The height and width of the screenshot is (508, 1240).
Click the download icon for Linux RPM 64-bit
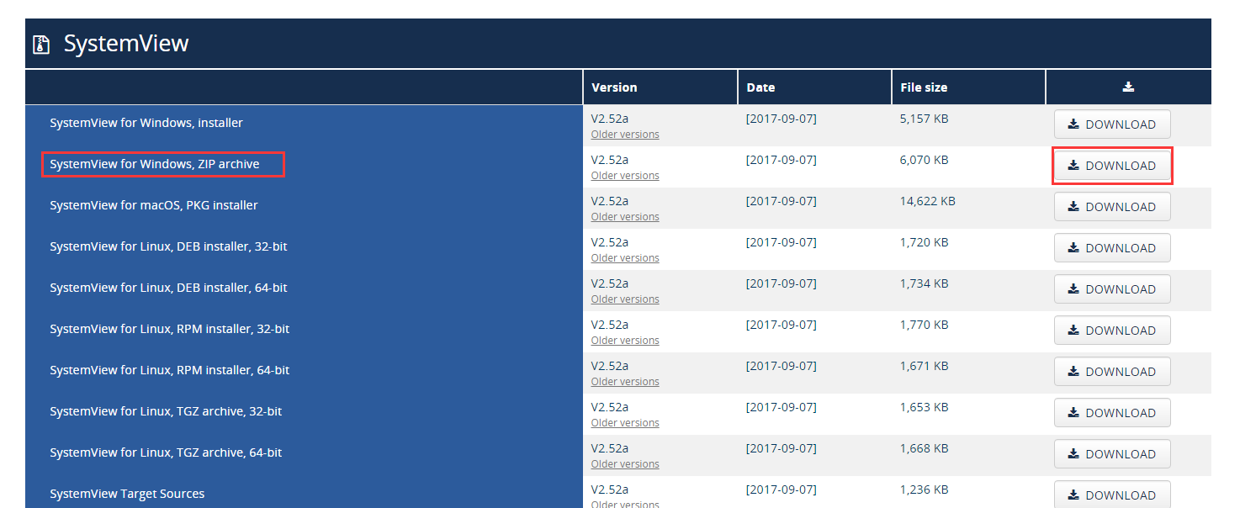point(1073,371)
